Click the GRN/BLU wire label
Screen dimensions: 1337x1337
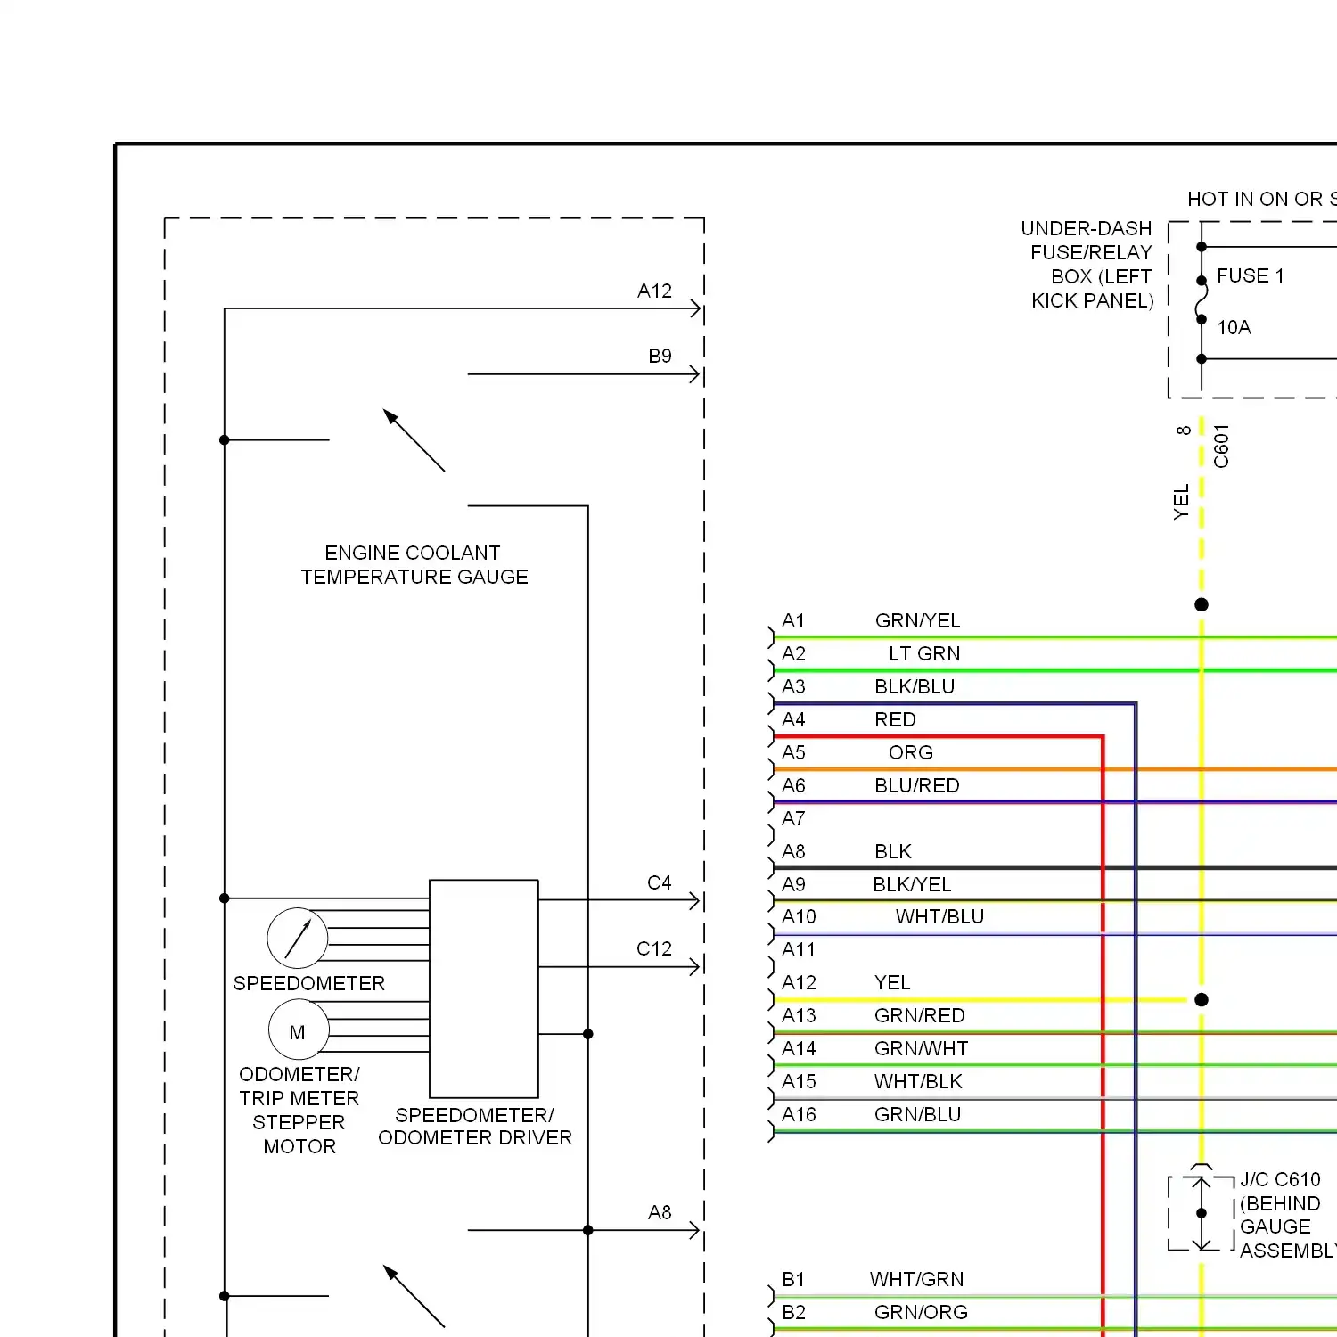(917, 1114)
